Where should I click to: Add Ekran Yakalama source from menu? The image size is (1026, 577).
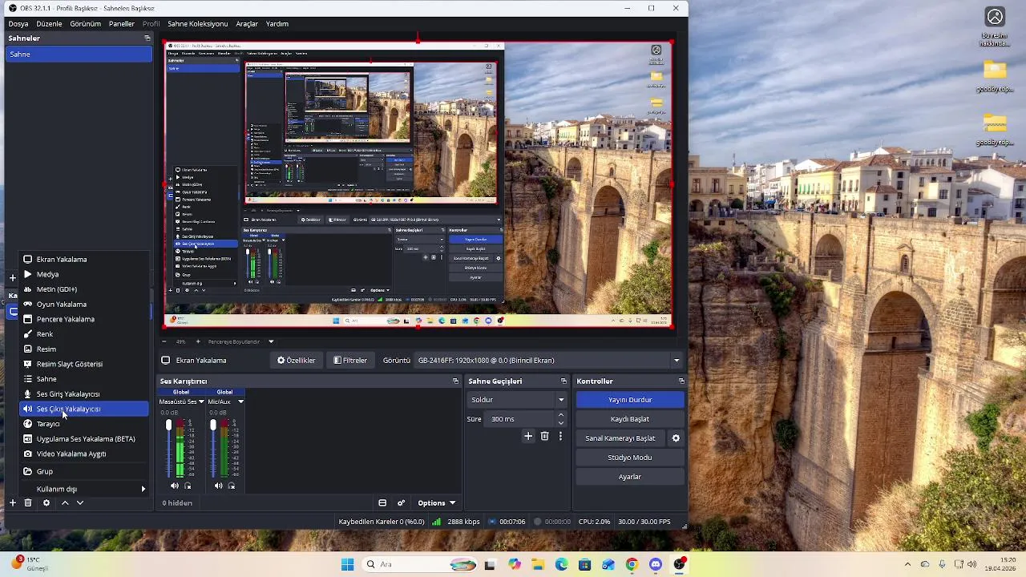(83, 260)
